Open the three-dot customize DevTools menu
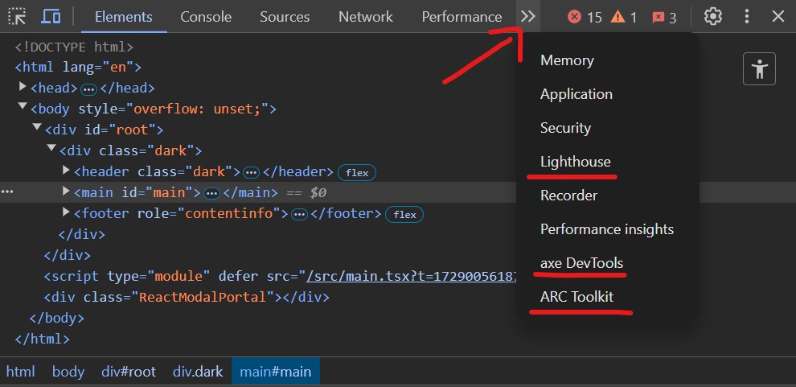 pos(746,17)
